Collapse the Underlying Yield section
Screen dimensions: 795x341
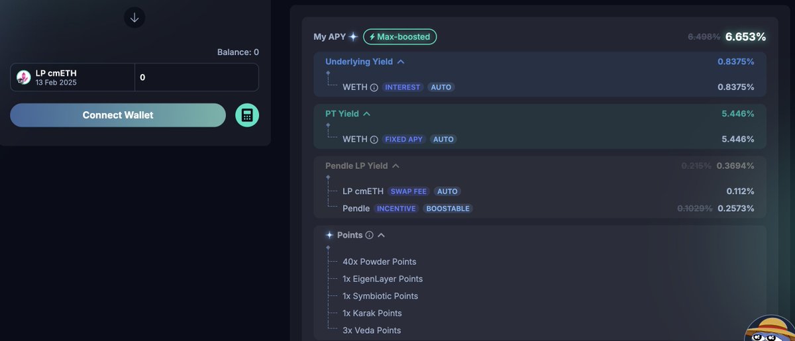click(x=401, y=62)
